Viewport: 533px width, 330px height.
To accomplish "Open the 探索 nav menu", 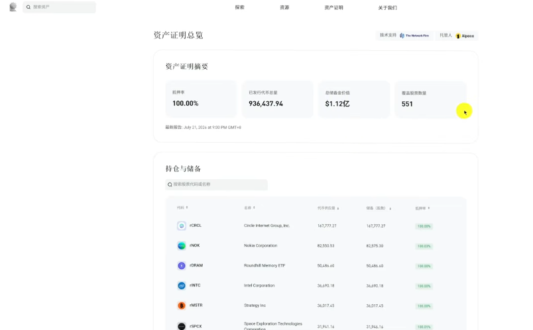I will pos(239,7).
